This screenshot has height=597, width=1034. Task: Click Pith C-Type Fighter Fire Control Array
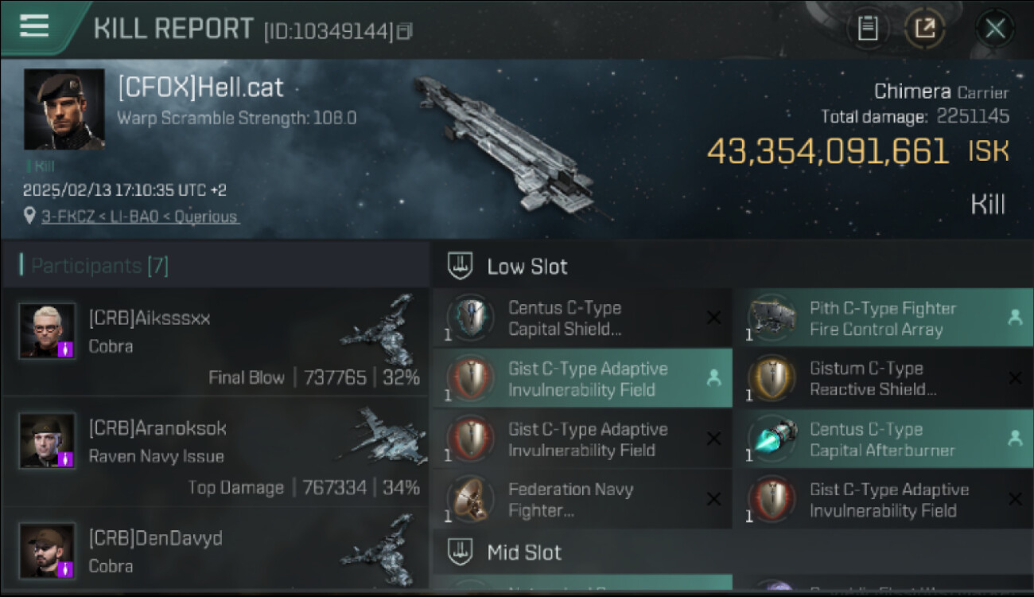click(884, 318)
